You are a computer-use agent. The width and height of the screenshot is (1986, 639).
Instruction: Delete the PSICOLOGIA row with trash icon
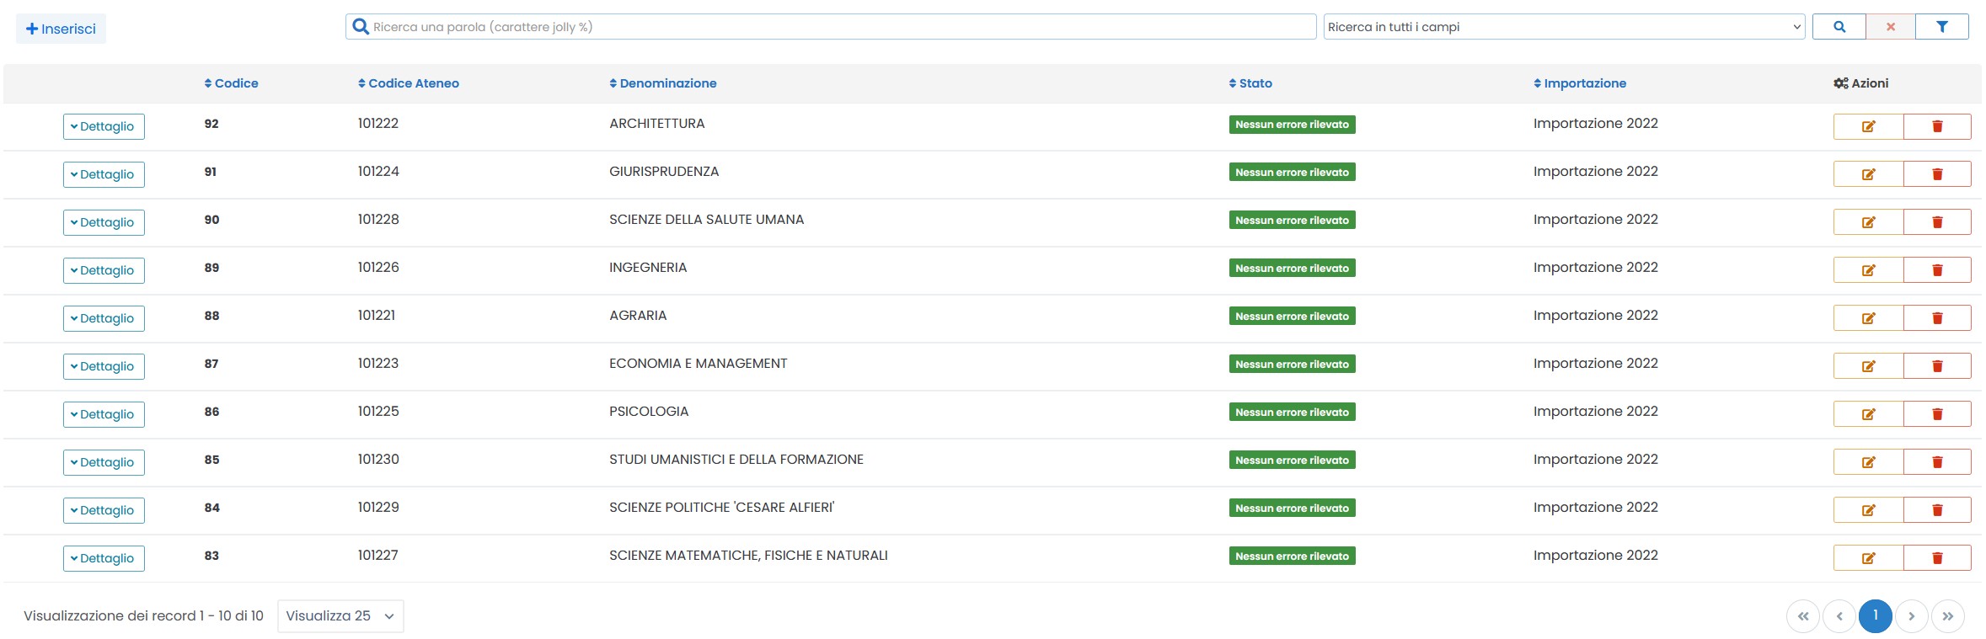point(1936,414)
